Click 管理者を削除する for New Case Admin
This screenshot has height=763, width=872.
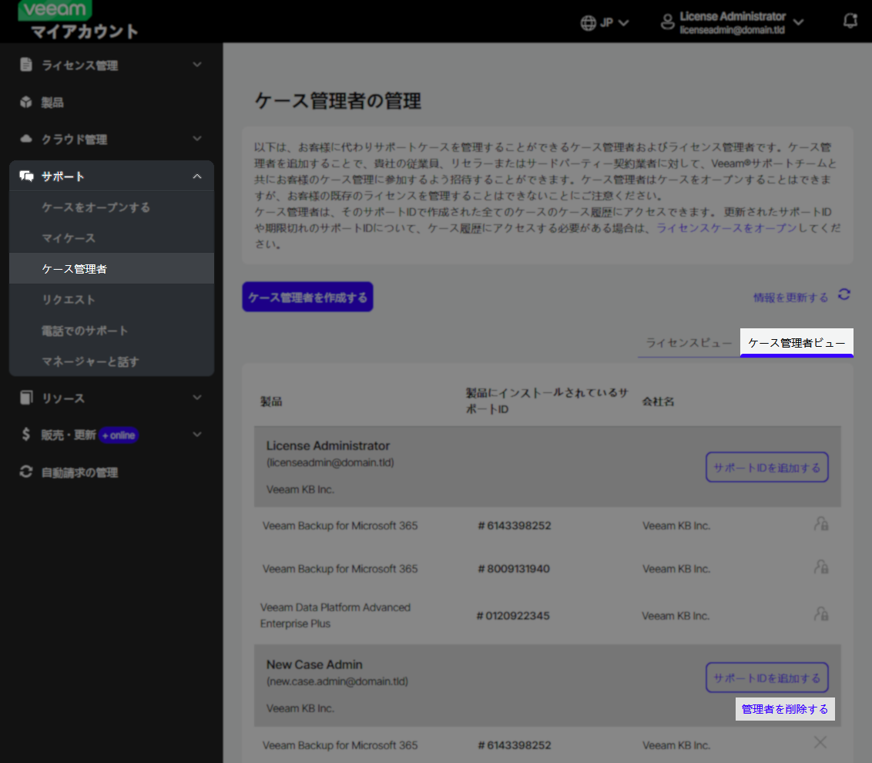[x=785, y=708]
